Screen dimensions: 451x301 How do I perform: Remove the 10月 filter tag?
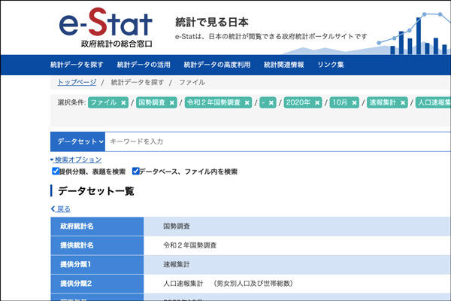(354, 102)
